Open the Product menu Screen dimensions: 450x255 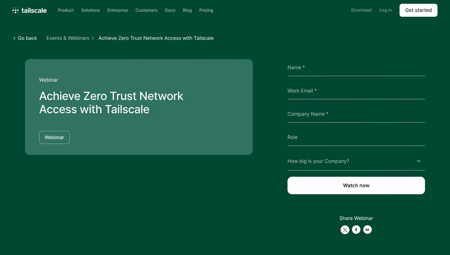point(66,10)
